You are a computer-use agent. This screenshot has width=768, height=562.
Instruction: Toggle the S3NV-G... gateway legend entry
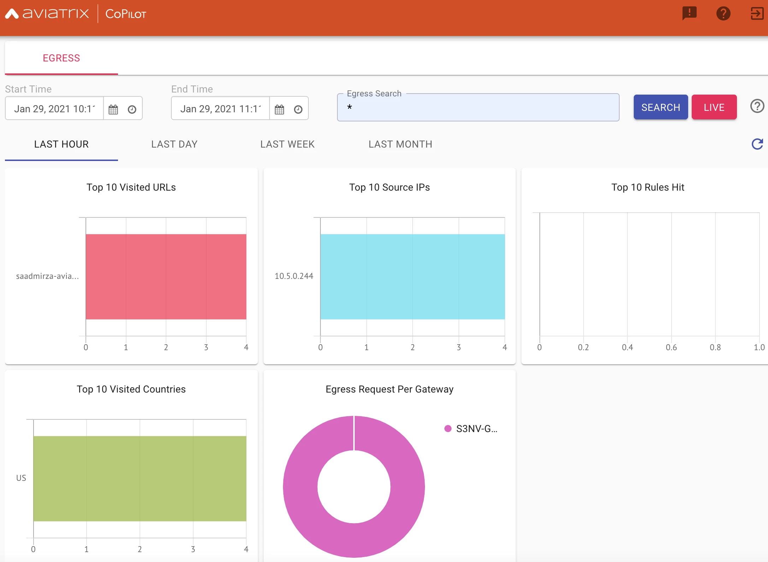coord(471,429)
